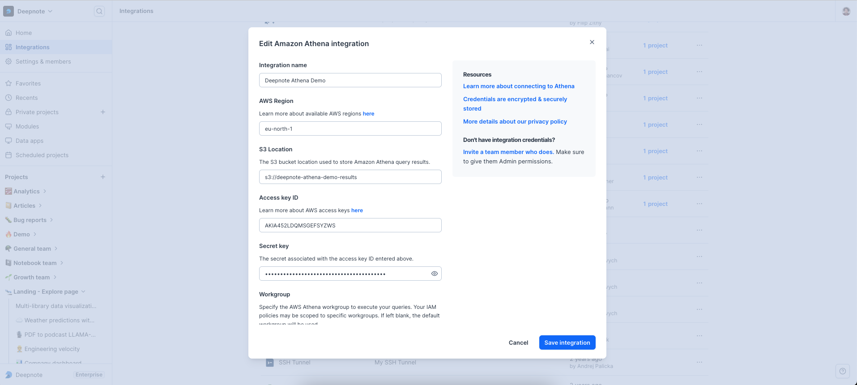Open AWS access keys 'here' link
This screenshot has width=857, height=385.
click(357, 210)
